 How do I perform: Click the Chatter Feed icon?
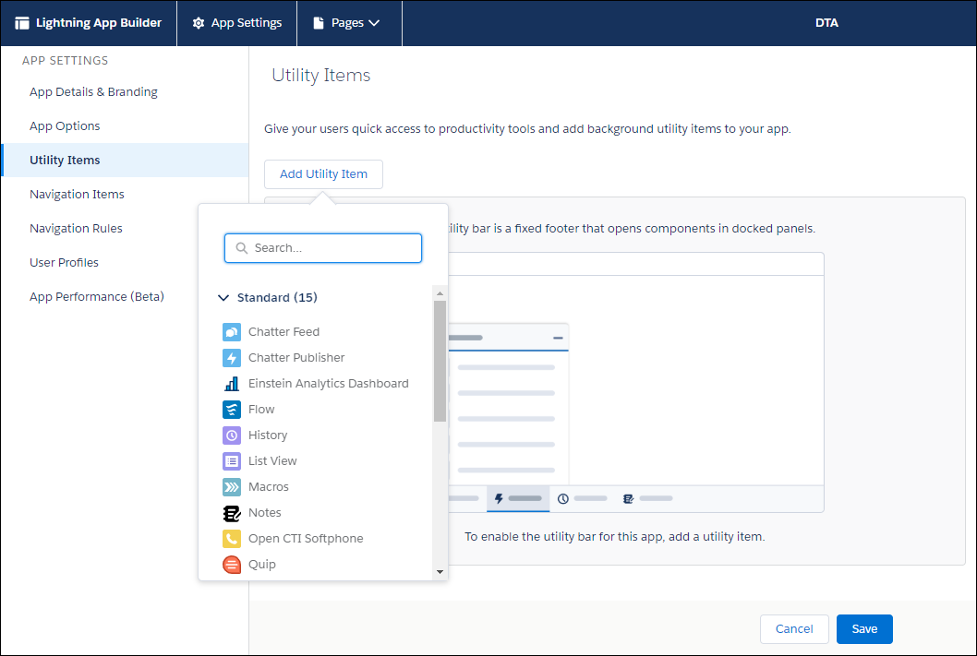tap(232, 332)
